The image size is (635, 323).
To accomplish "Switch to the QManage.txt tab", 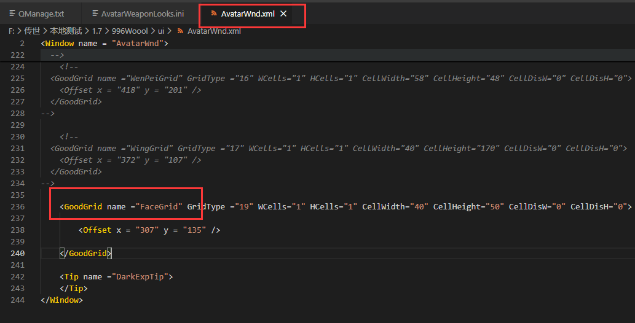I will [41, 14].
